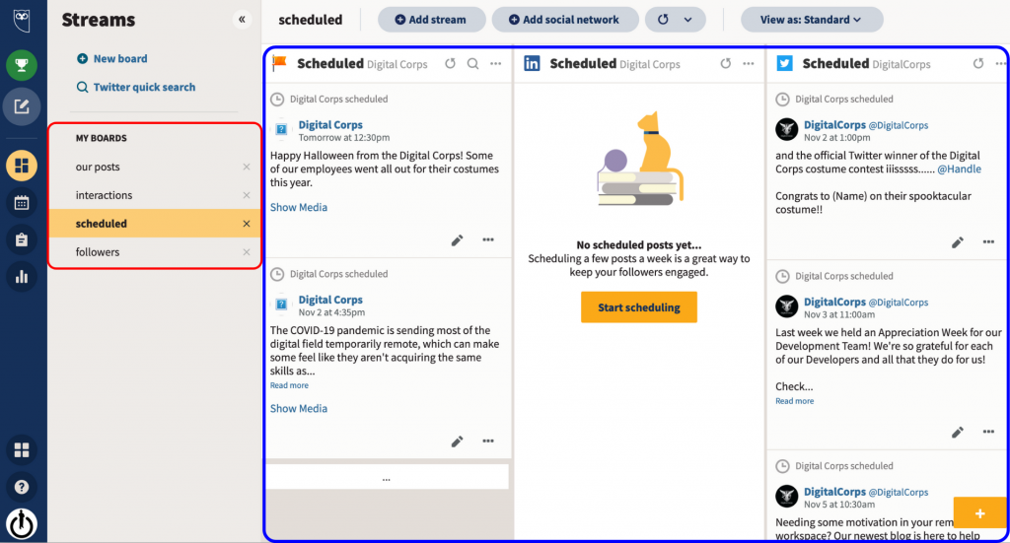Expand the Read more link in COVID-19 post
The width and height of the screenshot is (1010, 543).
[289, 385]
